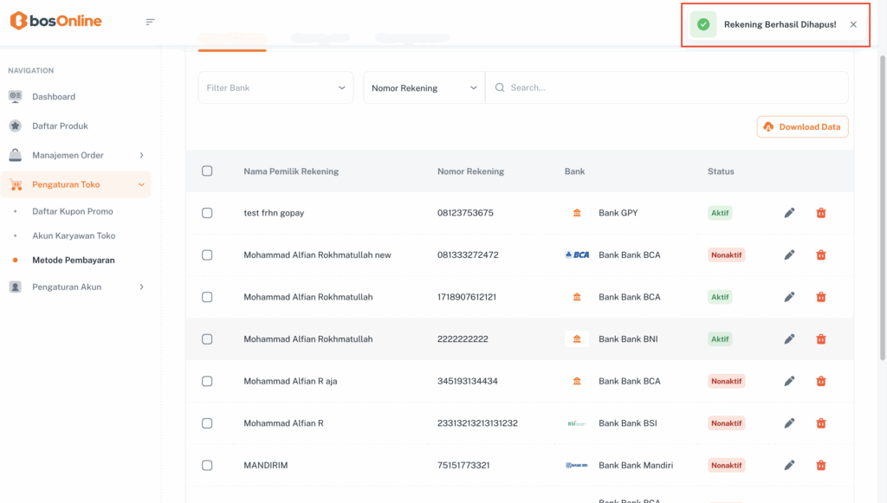Open the Filter Bank dropdown
This screenshot has width=887, height=503.
[x=275, y=87]
